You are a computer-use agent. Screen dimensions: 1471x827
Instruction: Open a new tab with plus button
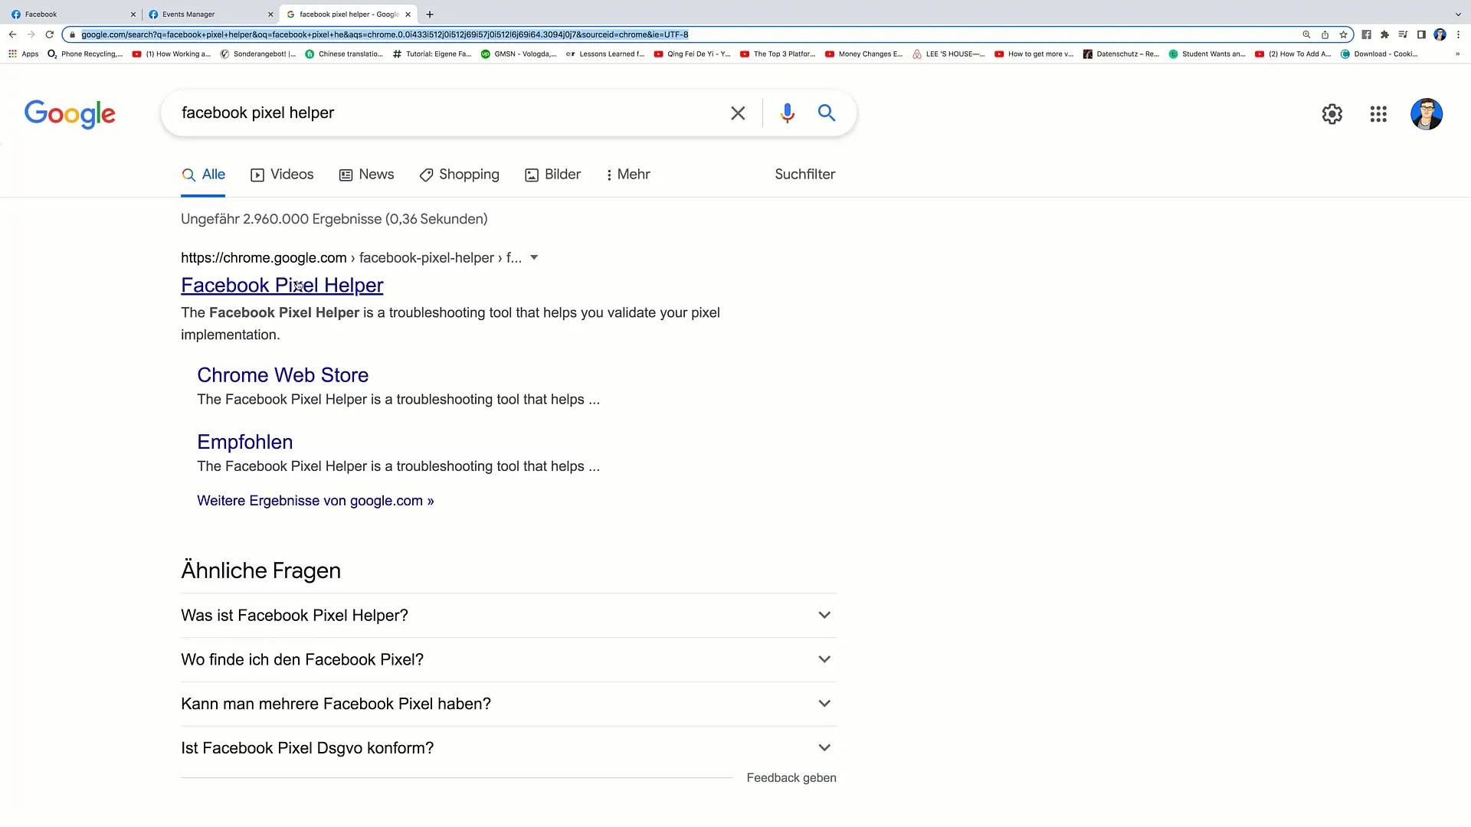tap(430, 15)
